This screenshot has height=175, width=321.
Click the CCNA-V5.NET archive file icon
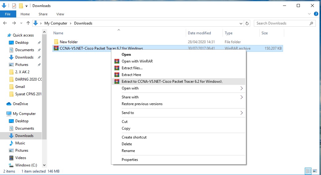click(56, 48)
